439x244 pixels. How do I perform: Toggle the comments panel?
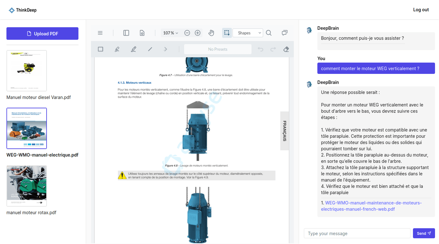pyautogui.click(x=285, y=33)
